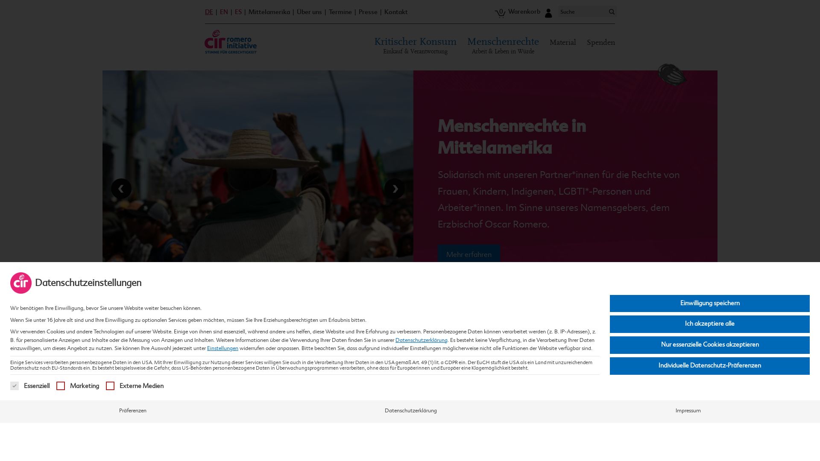Open Termine menu item
The width and height of the screenshot is (820, 461).
340,12
